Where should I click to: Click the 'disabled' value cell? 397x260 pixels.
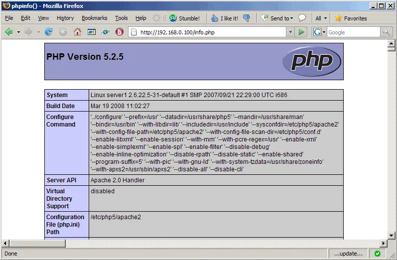[216, 198]
